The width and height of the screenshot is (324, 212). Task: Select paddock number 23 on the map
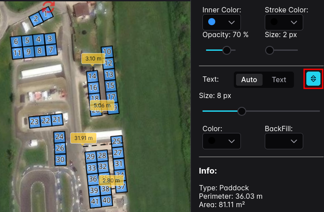click(x=34, y=122)
